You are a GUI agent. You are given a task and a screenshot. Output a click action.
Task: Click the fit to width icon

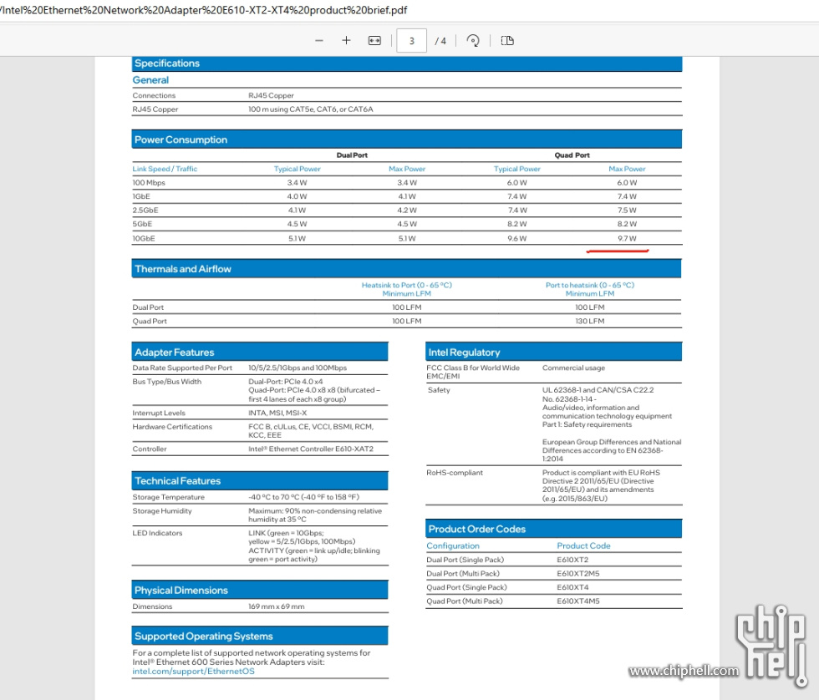pos(374,41)
